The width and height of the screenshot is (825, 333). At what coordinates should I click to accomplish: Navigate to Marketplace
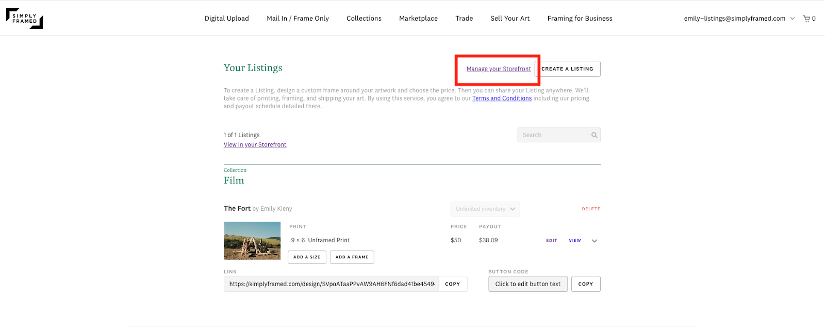click(418, 19)
